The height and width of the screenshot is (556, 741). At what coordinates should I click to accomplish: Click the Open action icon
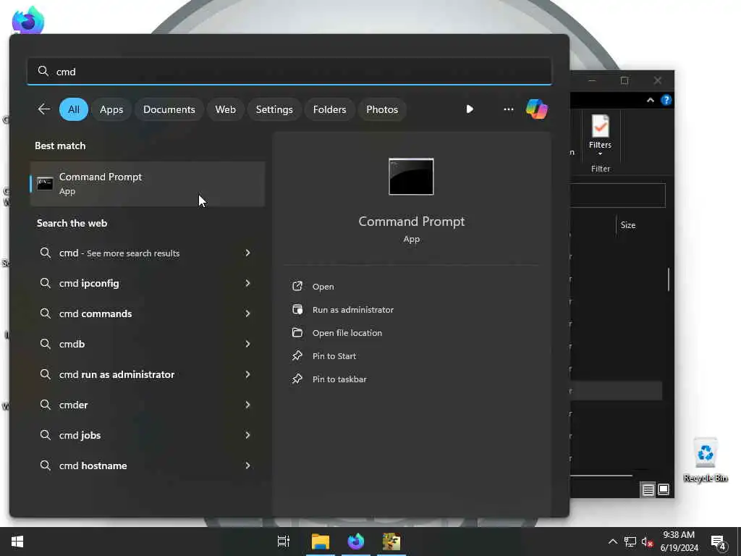click(x=297, y=286)
